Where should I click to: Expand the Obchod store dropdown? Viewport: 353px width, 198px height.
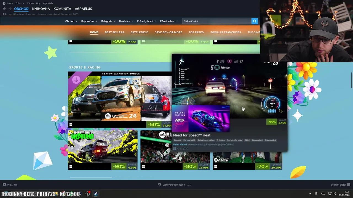tap(71, 21)
